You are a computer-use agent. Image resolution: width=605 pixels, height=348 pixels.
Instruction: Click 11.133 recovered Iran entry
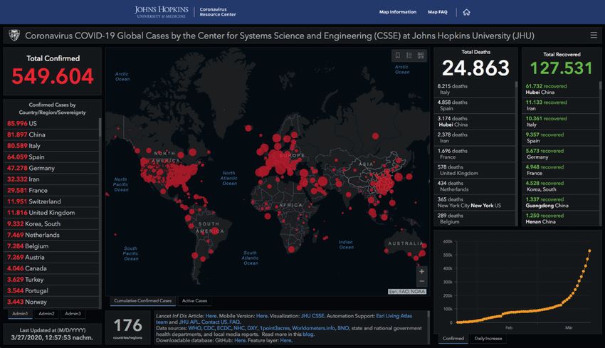(x=561, y=105)
